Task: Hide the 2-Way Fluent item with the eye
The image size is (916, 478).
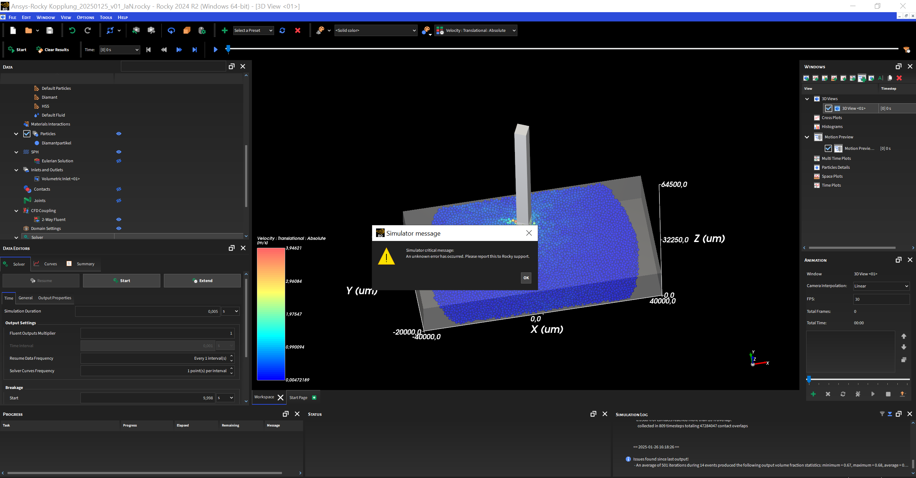Action: click(x=119, y=220)
